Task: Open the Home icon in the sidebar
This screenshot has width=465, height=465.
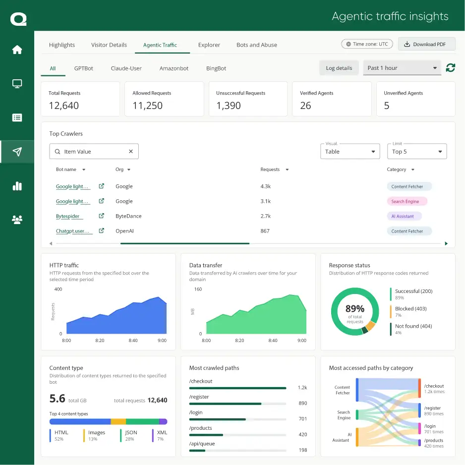Action: [17, 50]
